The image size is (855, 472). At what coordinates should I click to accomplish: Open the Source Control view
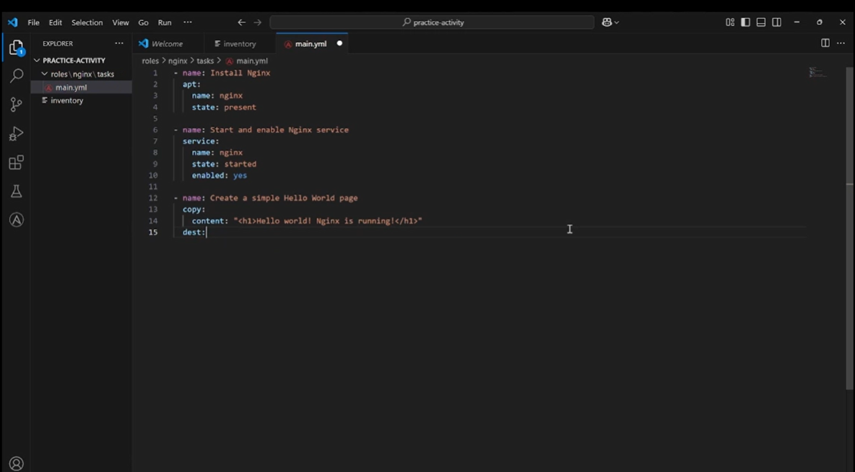16,105
